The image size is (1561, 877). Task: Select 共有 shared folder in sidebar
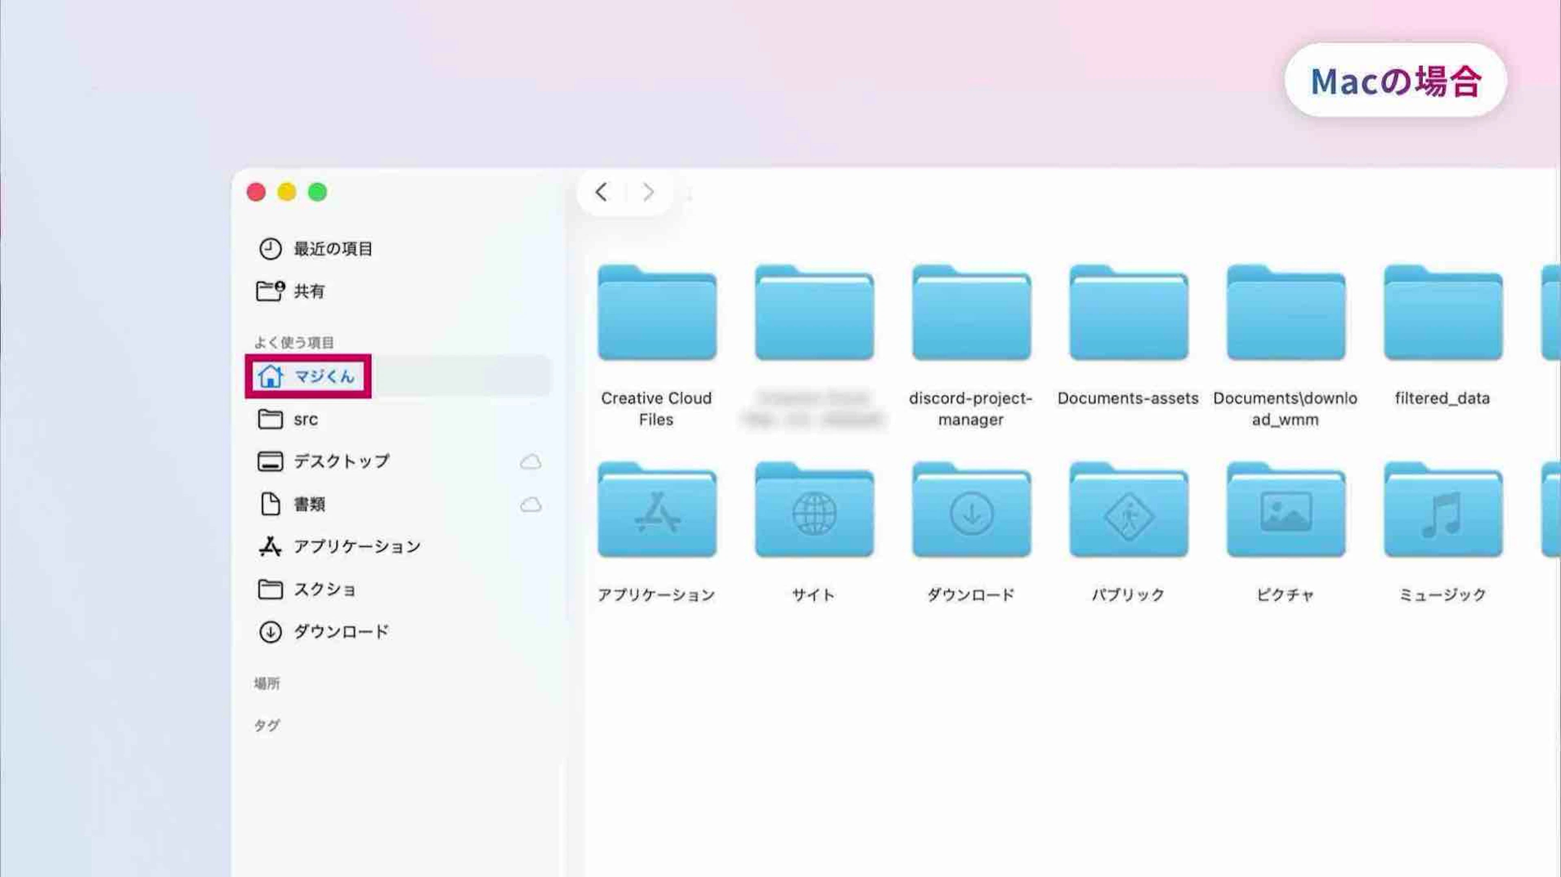click(x=309, y=291)
